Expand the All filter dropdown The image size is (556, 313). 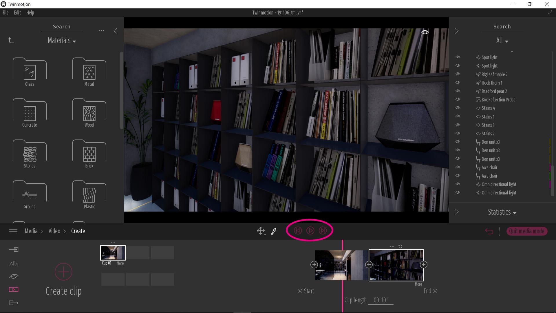click(x=502, y=40)
